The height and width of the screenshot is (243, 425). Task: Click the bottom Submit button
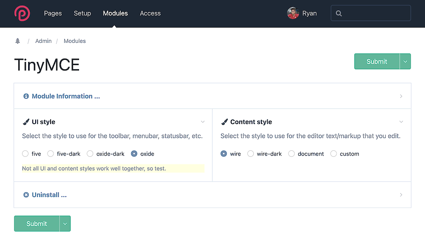tap(37, 223)
